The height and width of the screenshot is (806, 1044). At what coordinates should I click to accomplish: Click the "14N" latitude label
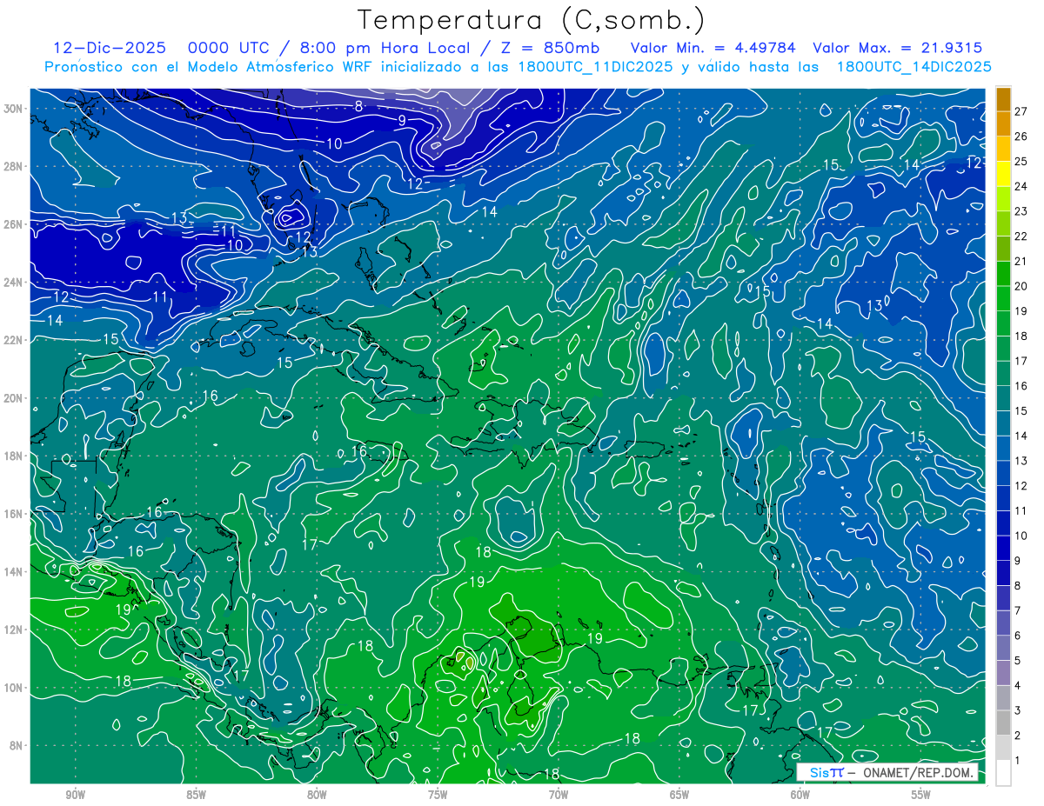pyautogui.click(x=15, y=571)
